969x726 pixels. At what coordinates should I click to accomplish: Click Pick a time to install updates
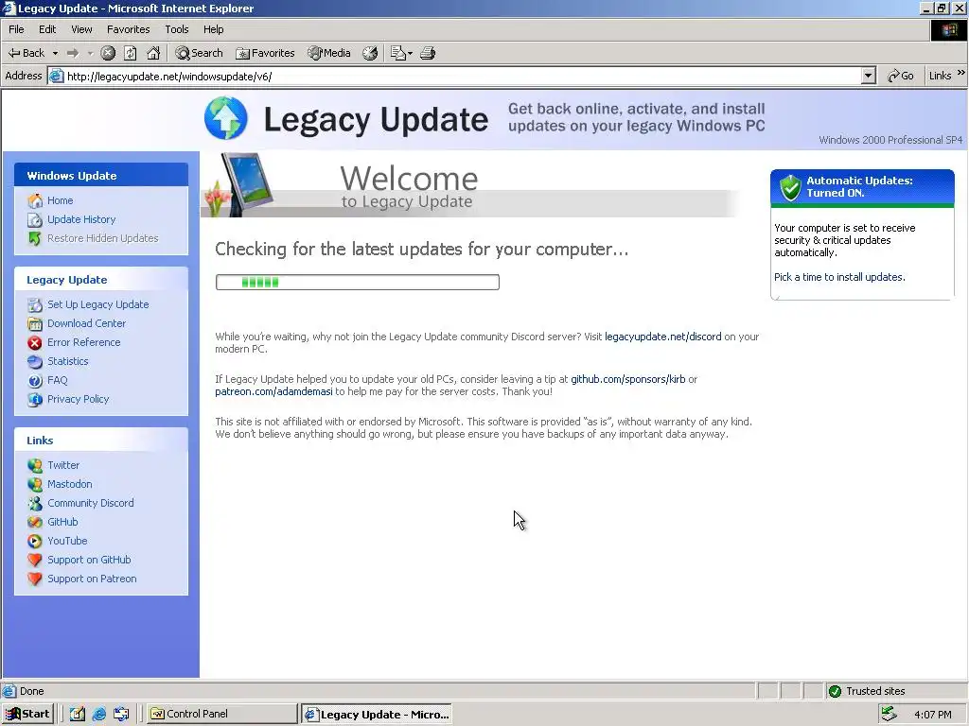839,277
